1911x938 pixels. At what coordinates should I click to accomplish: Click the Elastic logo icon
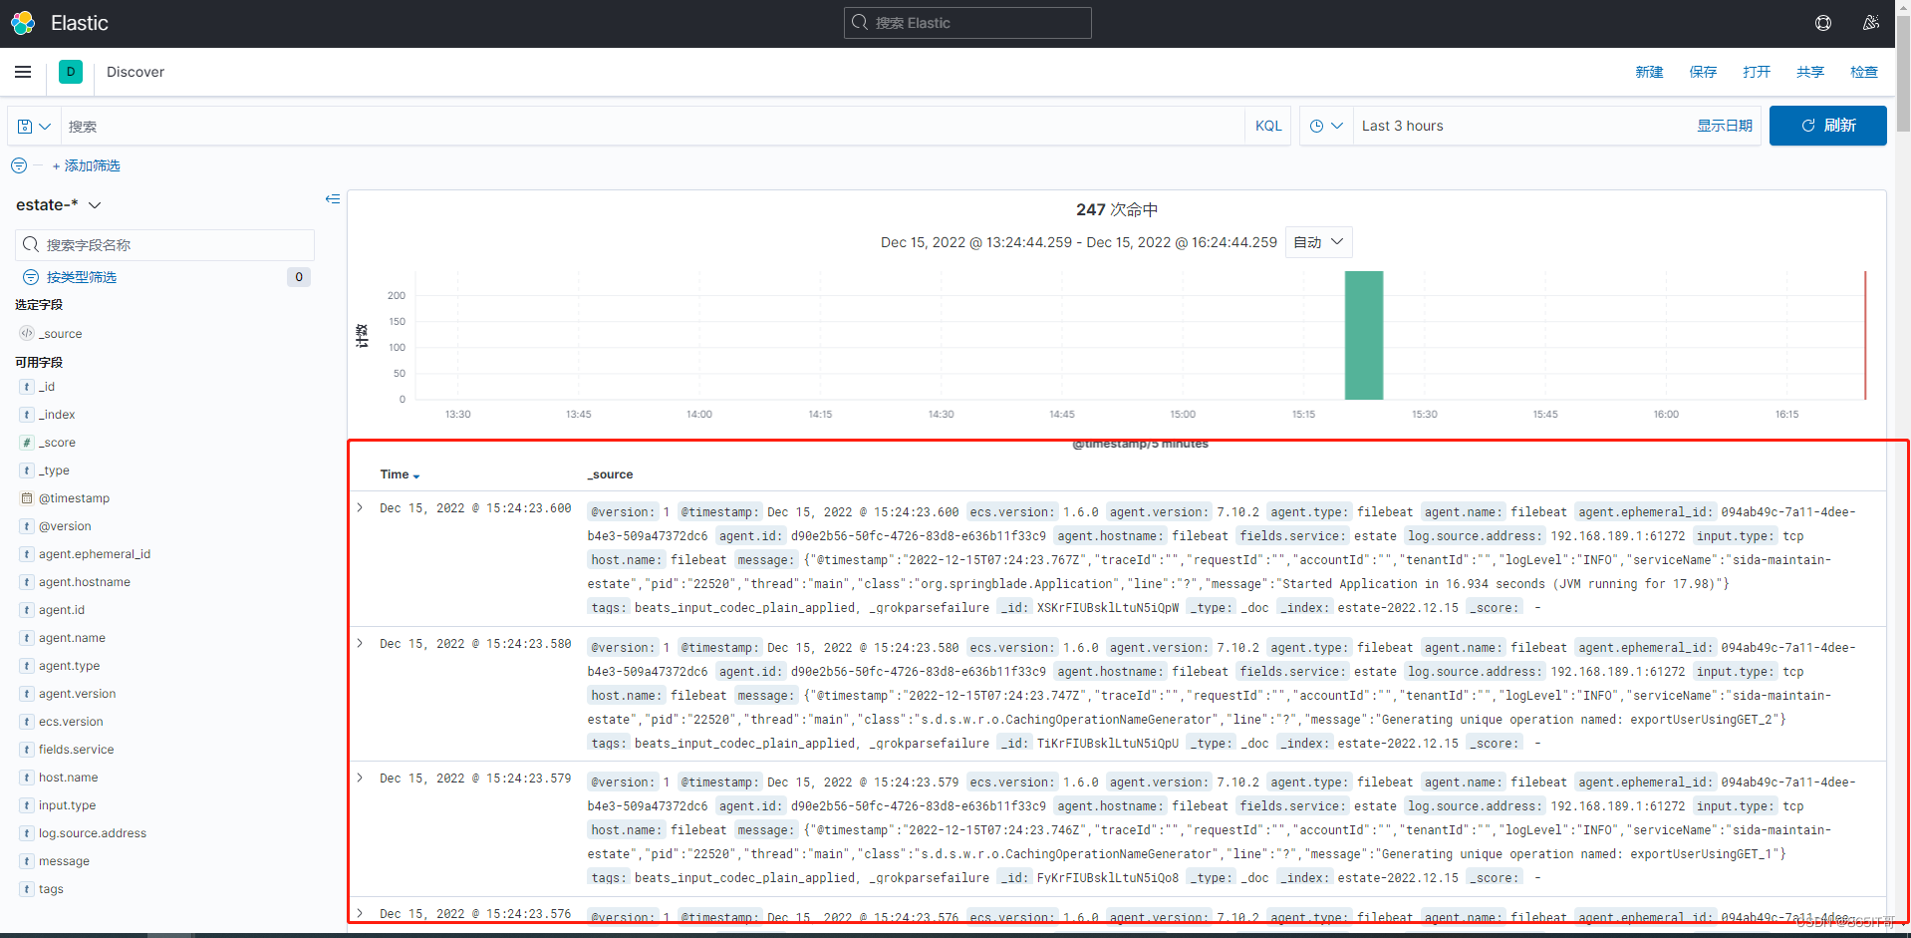pyautogui.click(x=23, y=23)
